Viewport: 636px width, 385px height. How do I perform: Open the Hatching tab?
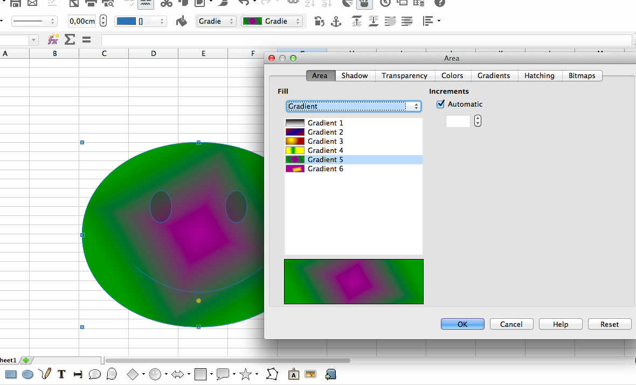coord(539,75)
